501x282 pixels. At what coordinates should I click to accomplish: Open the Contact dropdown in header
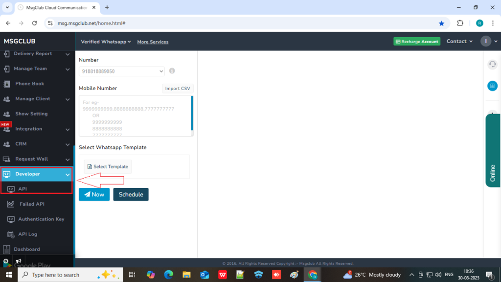coord(459,41)
